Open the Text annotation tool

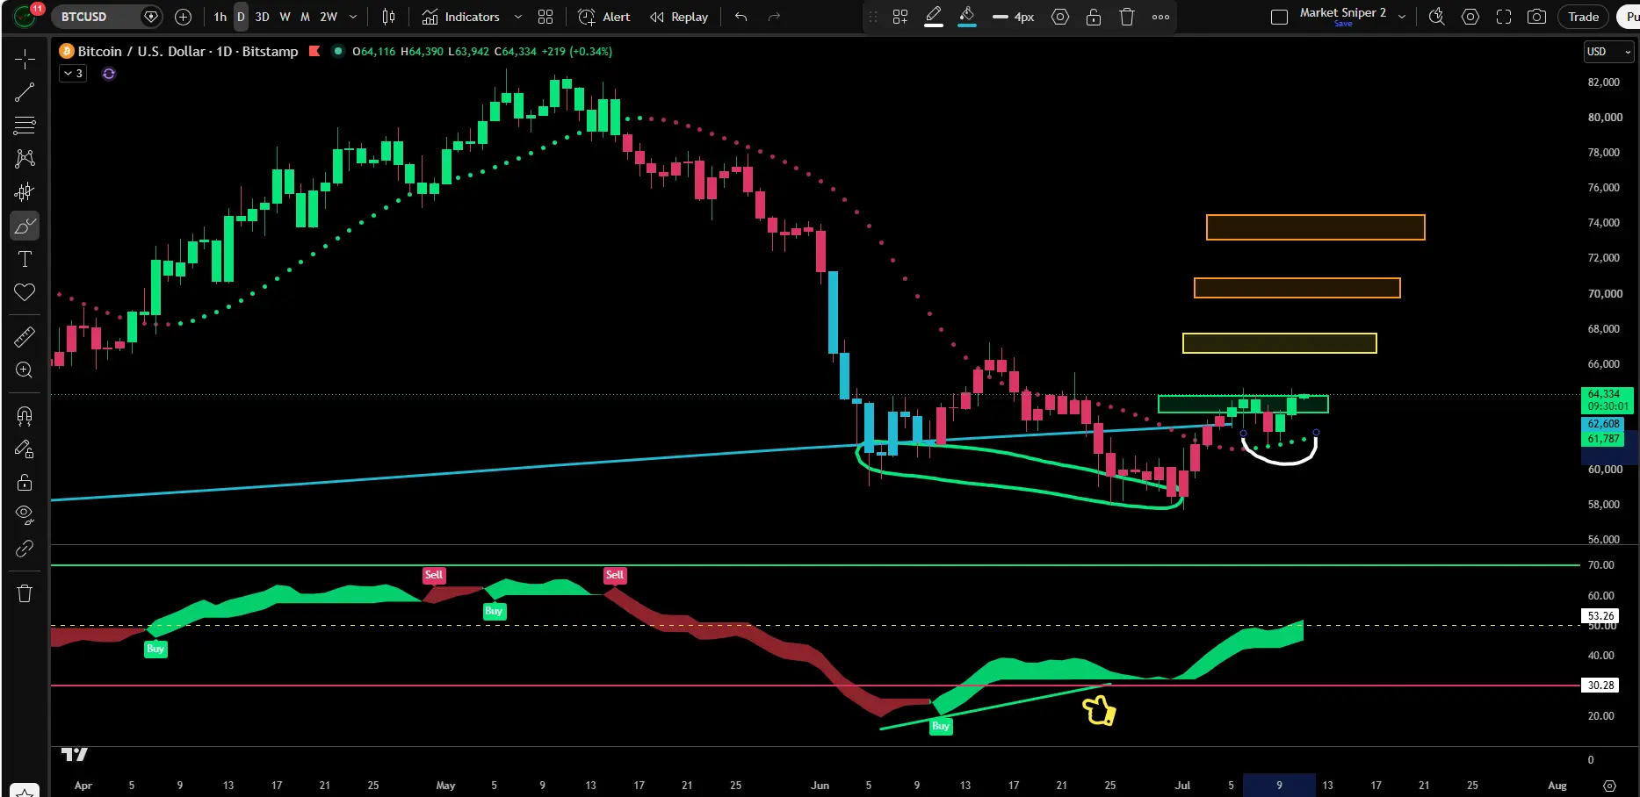coord(25,259)
